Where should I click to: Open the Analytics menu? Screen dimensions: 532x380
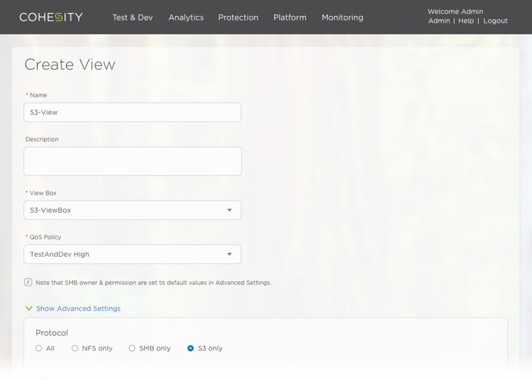coord(186,17)
